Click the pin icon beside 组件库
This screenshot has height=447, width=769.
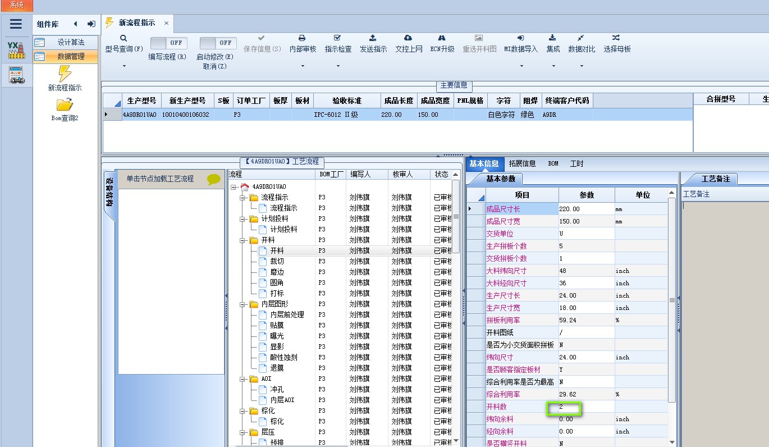91,24
